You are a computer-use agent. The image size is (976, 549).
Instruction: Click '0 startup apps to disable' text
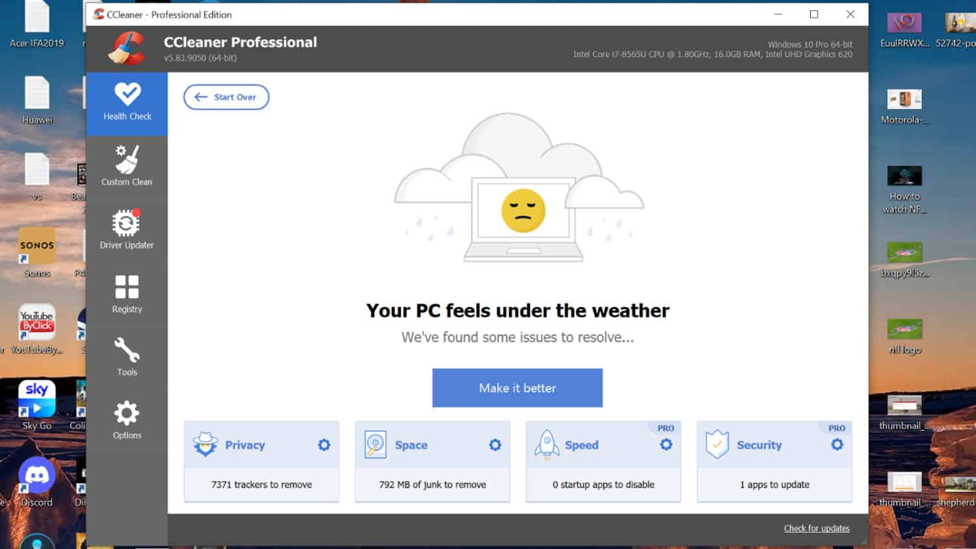coord(604,485)
